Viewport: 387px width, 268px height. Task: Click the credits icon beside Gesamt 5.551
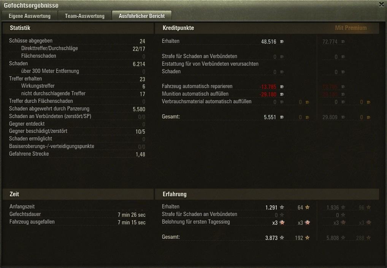[282, 117]
